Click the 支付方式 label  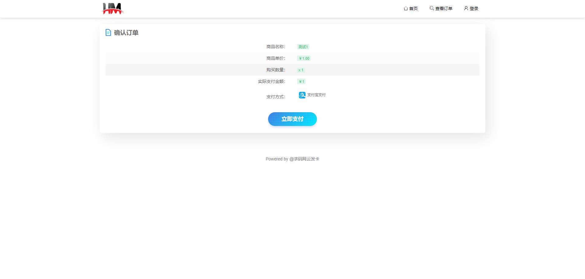click(x=276, y=97)
